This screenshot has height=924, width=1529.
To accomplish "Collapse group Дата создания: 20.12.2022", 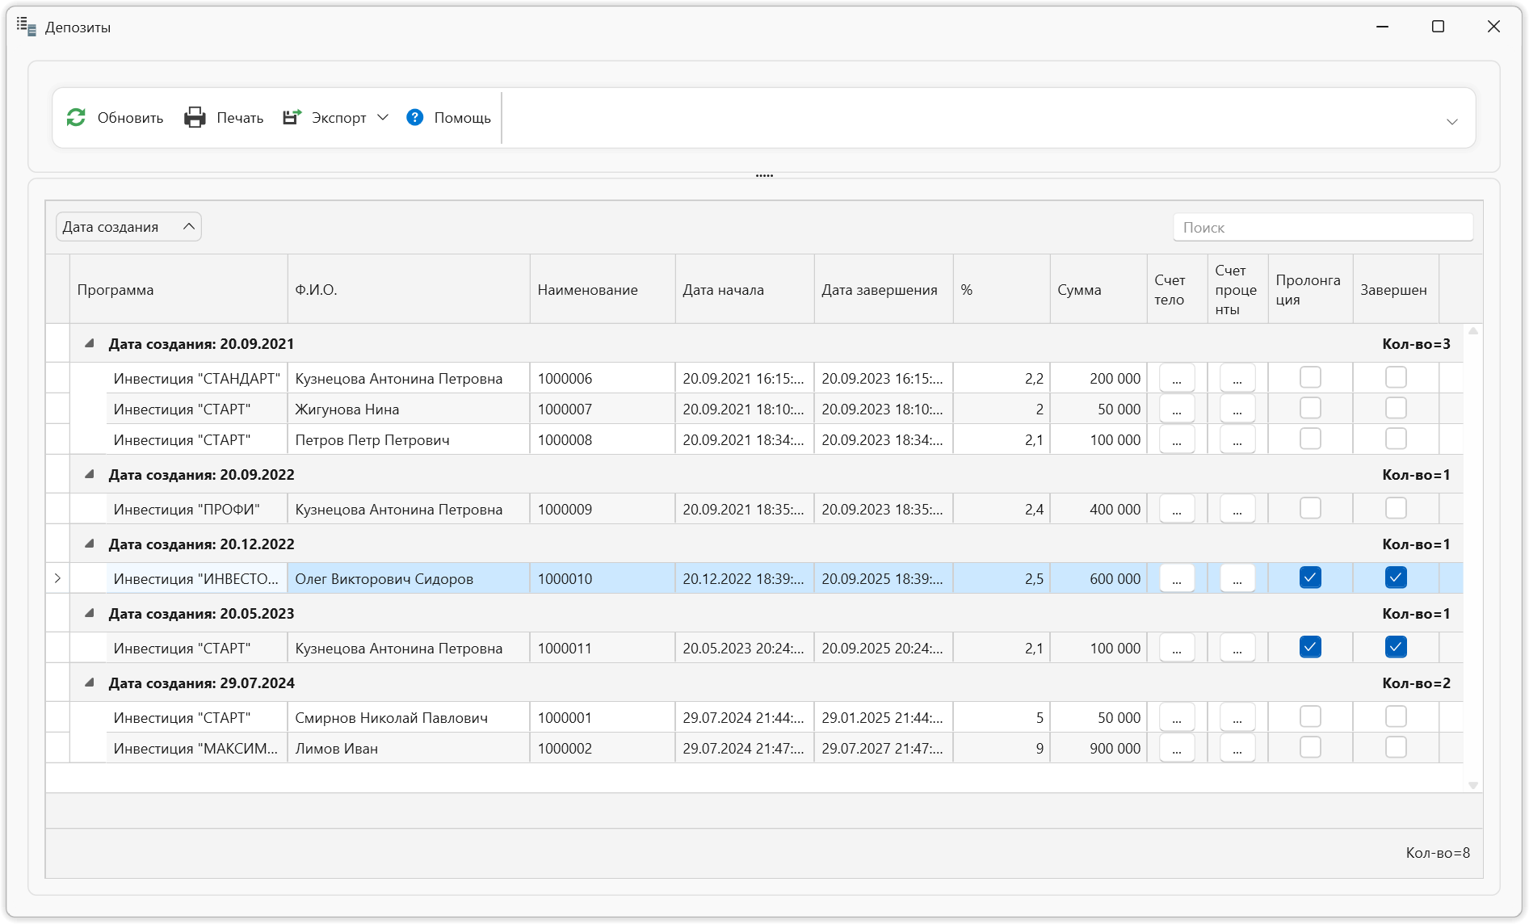I will [90, 544].
